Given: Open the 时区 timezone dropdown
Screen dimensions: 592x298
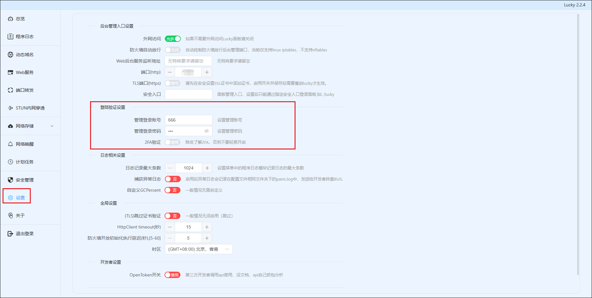Looking at the screenshot, I should [198, 249].
